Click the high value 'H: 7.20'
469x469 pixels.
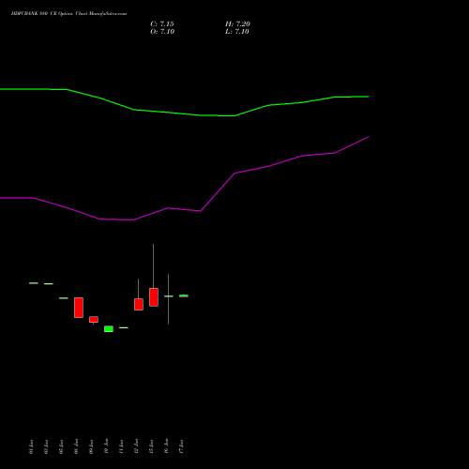[x=237, y=24]
